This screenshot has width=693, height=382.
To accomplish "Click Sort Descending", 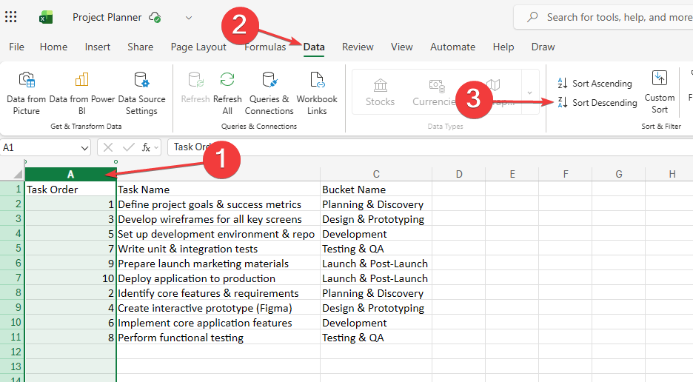I will coord(597,103).
